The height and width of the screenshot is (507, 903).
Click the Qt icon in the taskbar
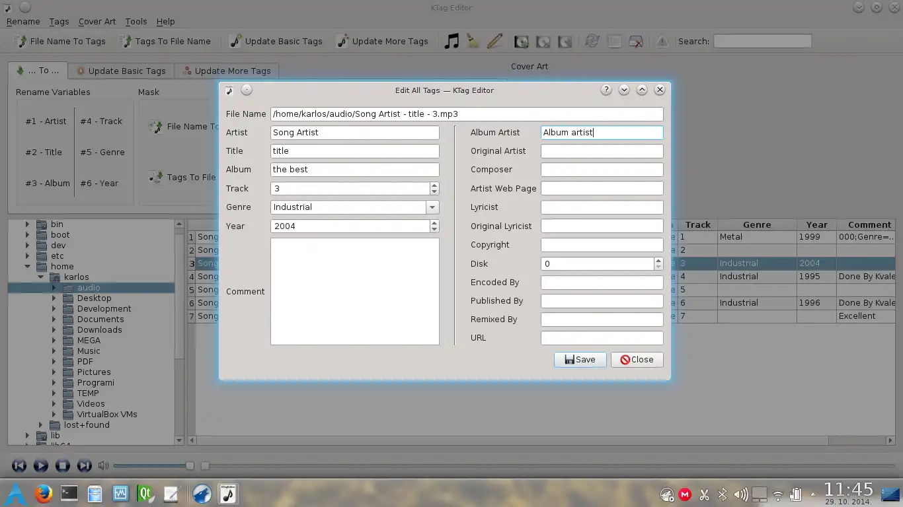145,493
